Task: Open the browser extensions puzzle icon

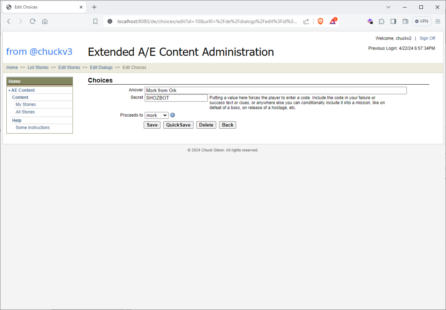Action: 381,21
